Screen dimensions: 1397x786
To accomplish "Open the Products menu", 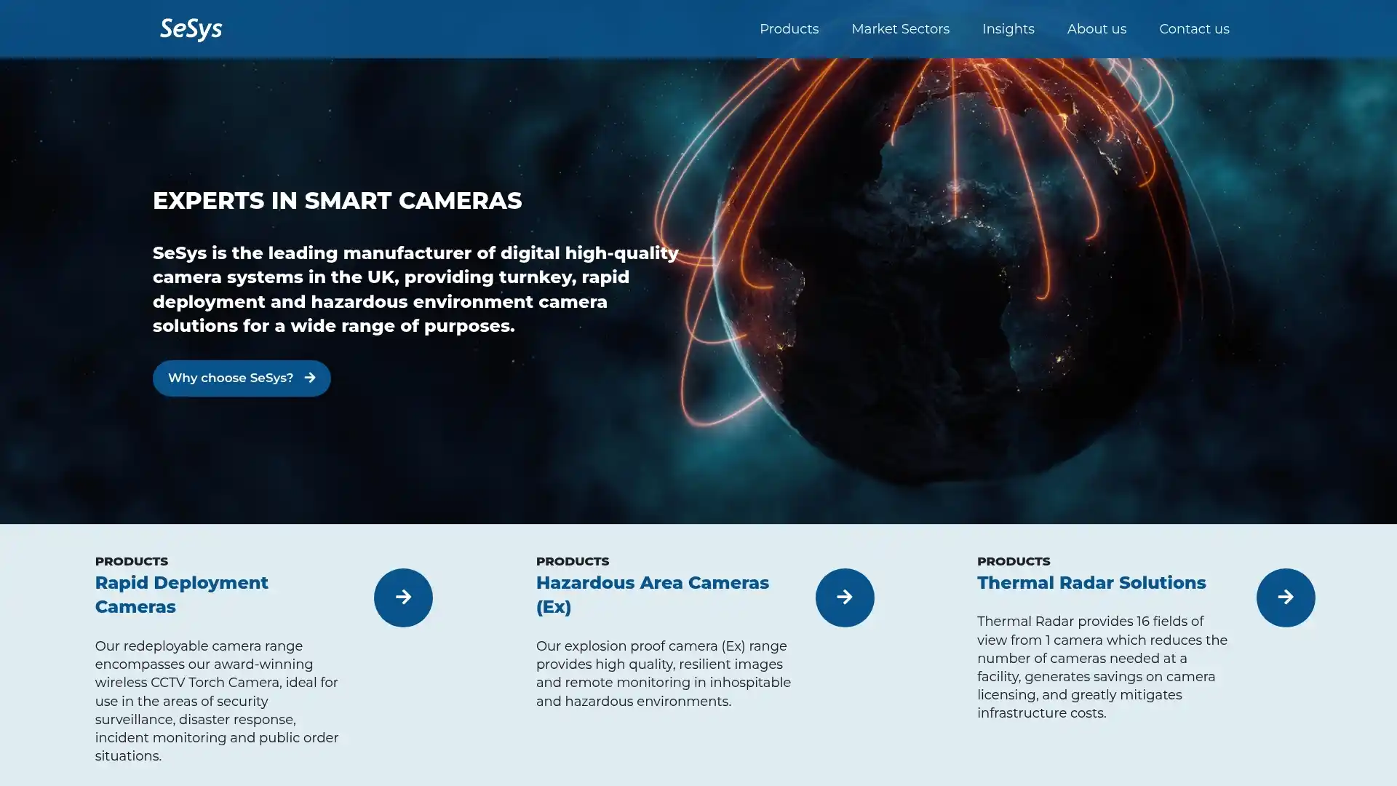I will [789, 29].
